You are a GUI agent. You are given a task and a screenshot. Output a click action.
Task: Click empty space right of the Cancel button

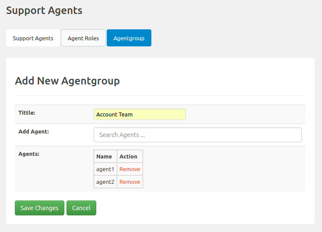197,208
